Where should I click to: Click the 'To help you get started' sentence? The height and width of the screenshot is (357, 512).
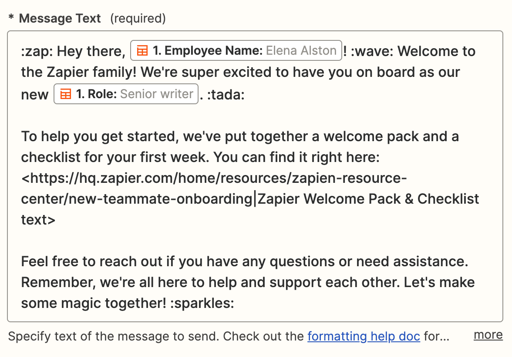coord(100,136)
